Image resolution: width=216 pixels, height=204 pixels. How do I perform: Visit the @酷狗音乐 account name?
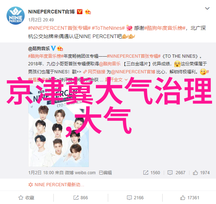pyautogui.click(x=39, y=49)
